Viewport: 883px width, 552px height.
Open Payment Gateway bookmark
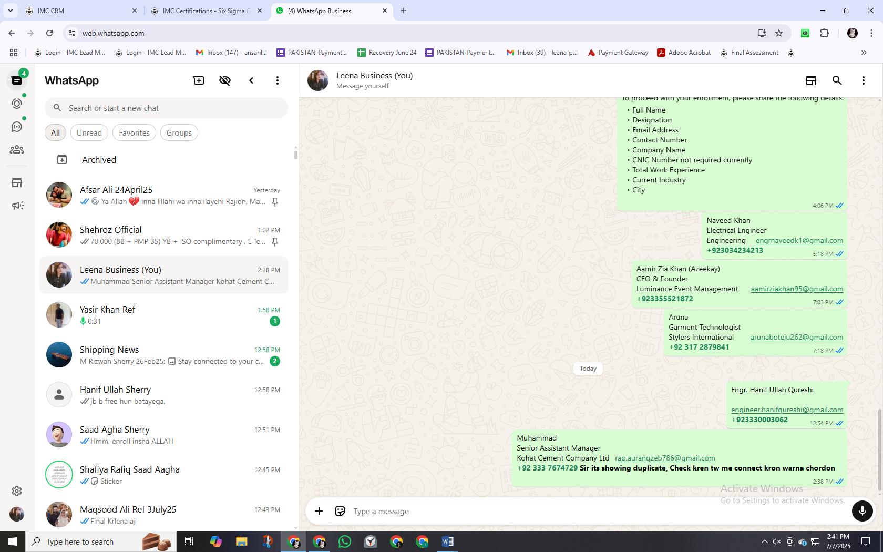(x=618, y=53)
